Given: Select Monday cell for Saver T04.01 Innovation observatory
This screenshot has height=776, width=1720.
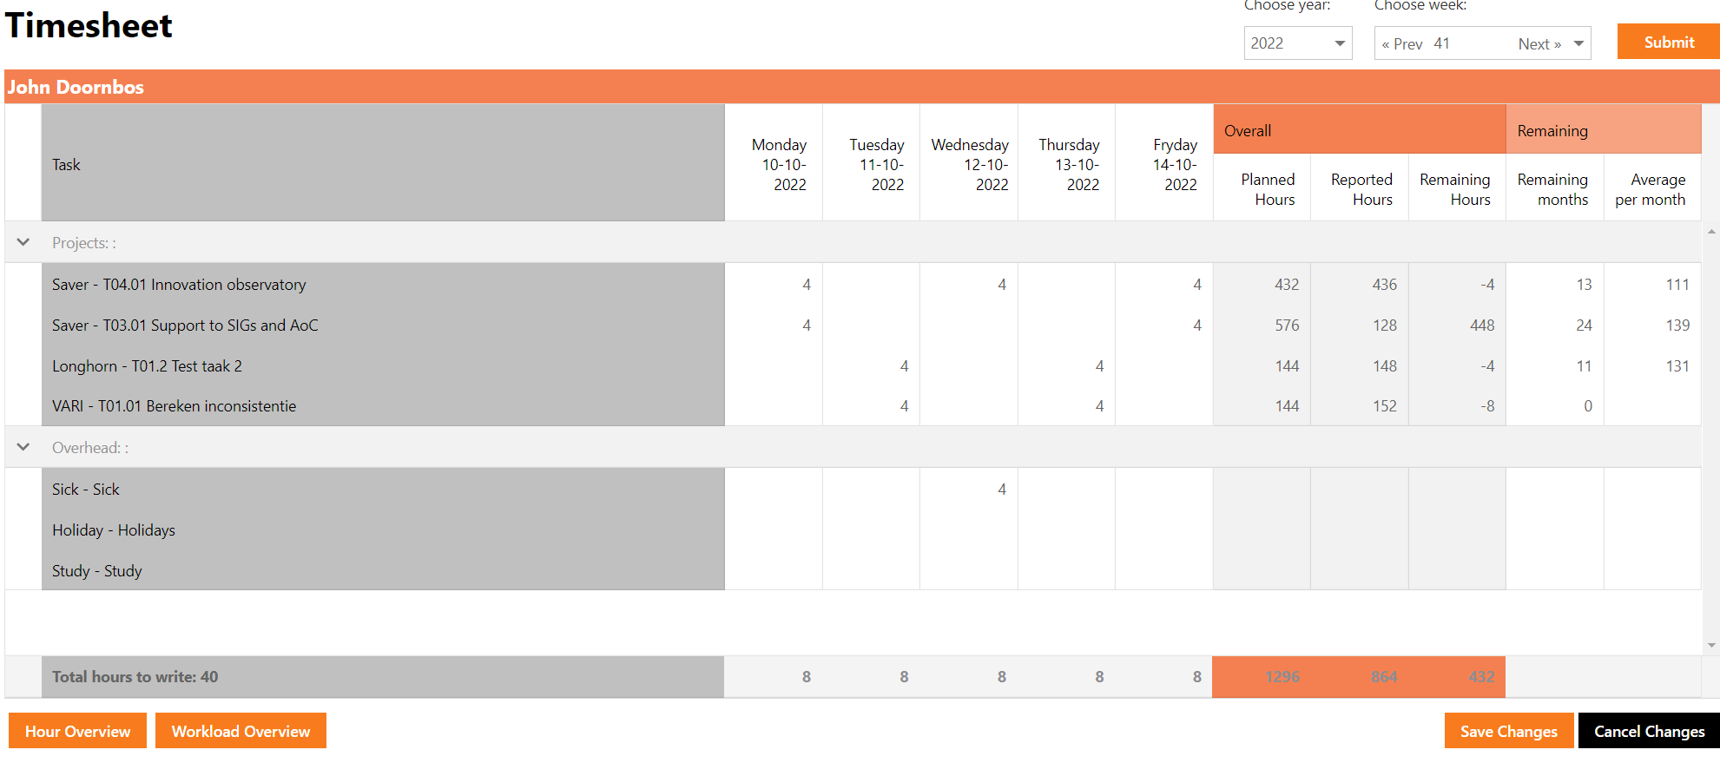Looking at the screenshot, I should pos(774,284).
